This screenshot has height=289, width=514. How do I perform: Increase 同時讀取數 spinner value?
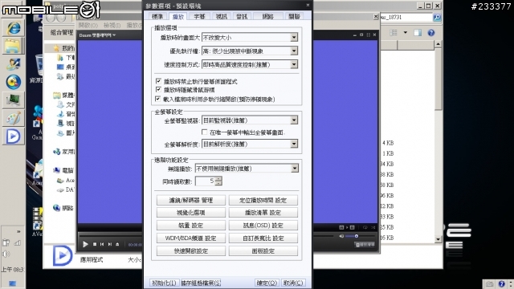[x=218, y=179]
